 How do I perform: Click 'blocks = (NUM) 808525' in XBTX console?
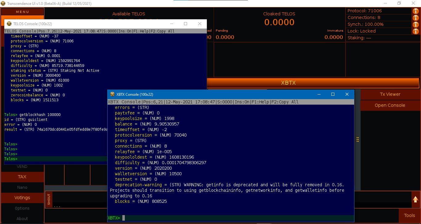(x=141, y=201)
